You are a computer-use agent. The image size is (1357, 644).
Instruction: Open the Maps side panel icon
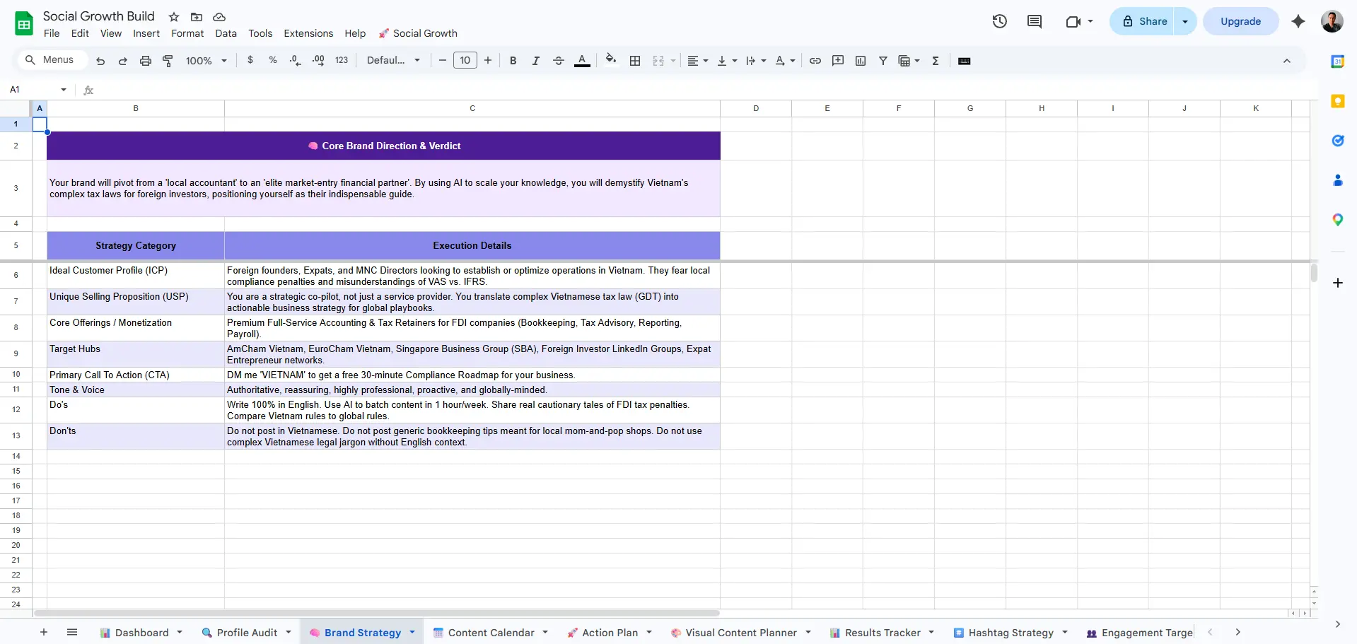(1338, 220)
